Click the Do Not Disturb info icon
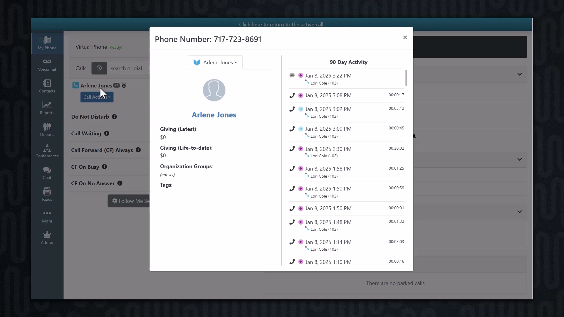The height and width of the screenshot is (317, 564). tap(114, 117)
